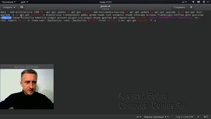Maximize the Guvcview window
The width and height of the screenshot is (211, 119).
(x=46, y=67)
